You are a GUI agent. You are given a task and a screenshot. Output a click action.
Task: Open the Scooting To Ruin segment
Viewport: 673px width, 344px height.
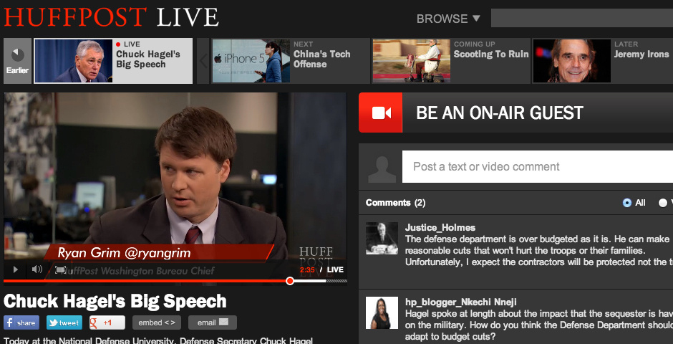point(451,61)
